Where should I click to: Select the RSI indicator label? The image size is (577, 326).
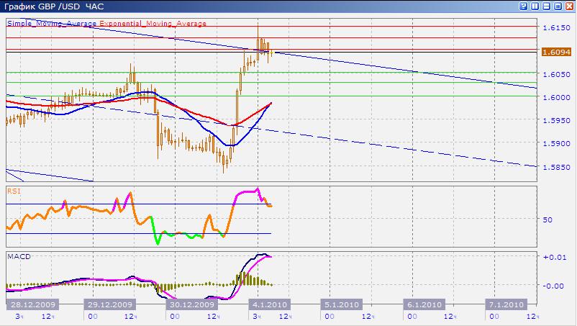coord(13,191)
